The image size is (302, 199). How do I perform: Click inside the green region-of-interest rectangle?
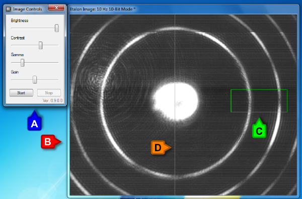pos(259,101)
